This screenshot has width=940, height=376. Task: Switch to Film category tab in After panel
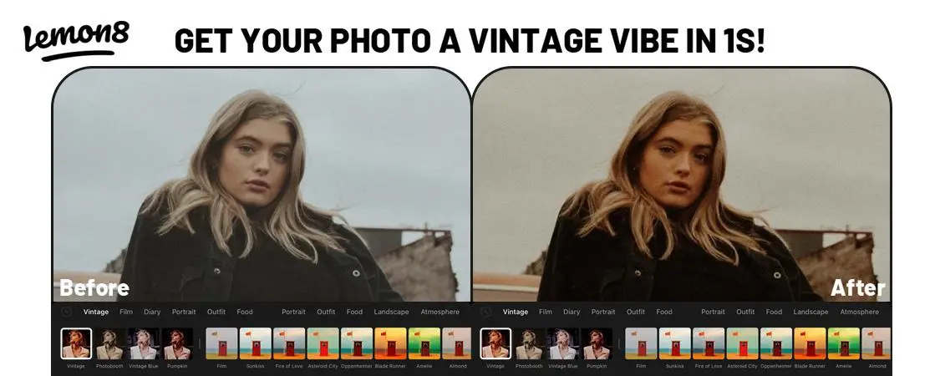pos(546,312)
